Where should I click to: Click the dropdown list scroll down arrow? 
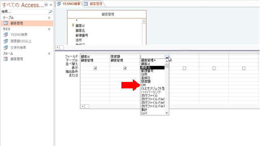tap(167, 113)
